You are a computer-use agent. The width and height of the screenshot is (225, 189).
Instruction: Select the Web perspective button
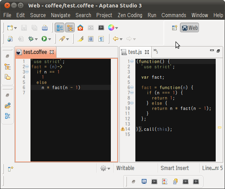[190, 28]
